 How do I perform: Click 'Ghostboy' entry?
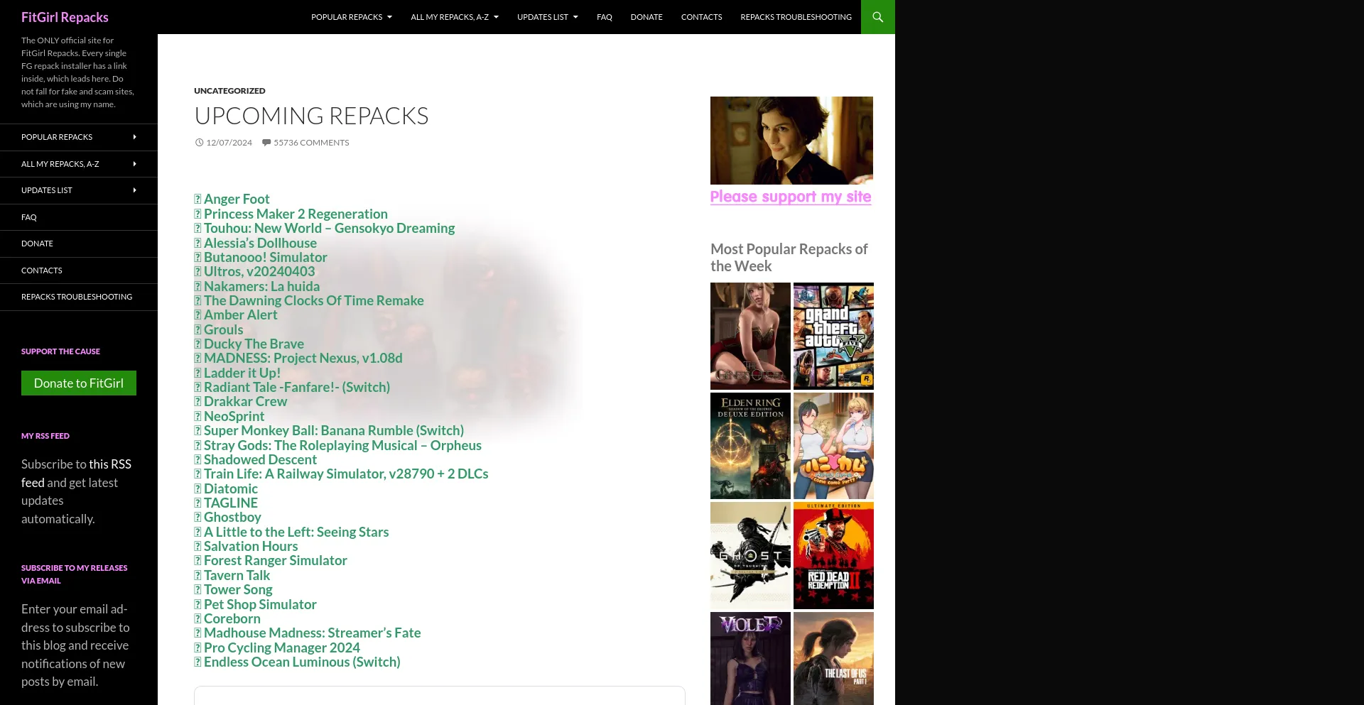232,518
